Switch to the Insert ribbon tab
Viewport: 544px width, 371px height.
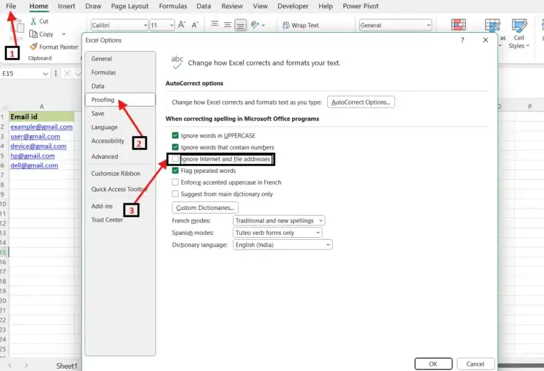tap(66, 6)
